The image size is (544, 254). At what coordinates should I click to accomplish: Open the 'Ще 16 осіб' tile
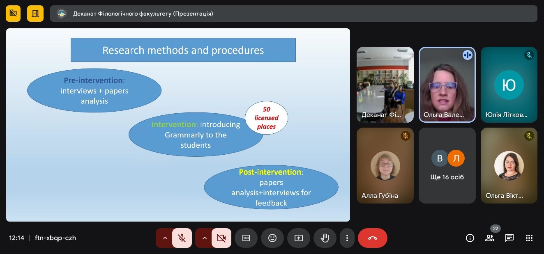tap(447, 165)
